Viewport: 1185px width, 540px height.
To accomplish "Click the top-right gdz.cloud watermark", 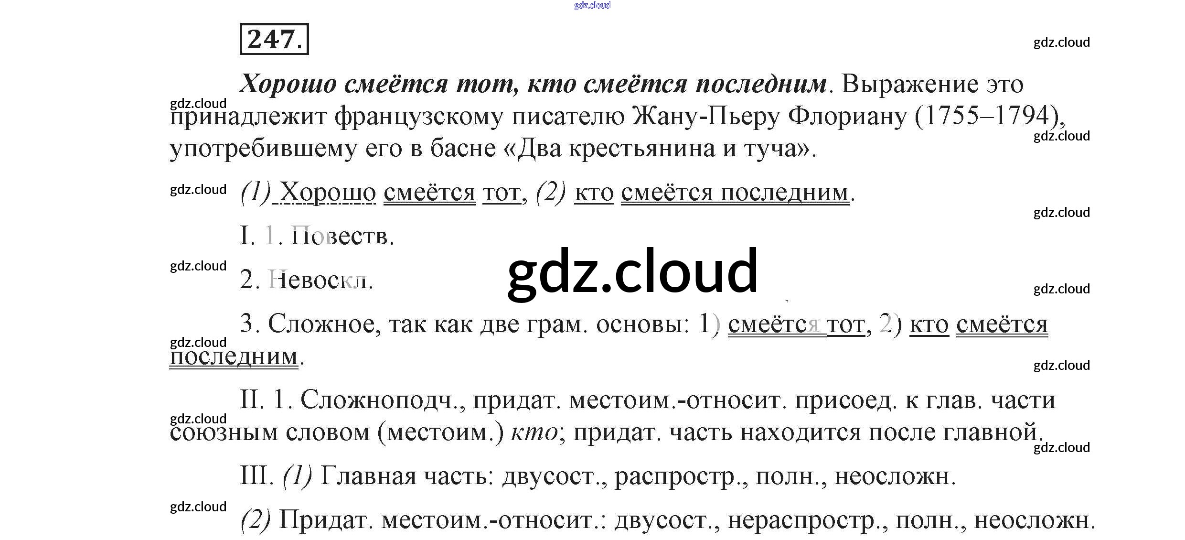I will click(x=1061, y=43).
